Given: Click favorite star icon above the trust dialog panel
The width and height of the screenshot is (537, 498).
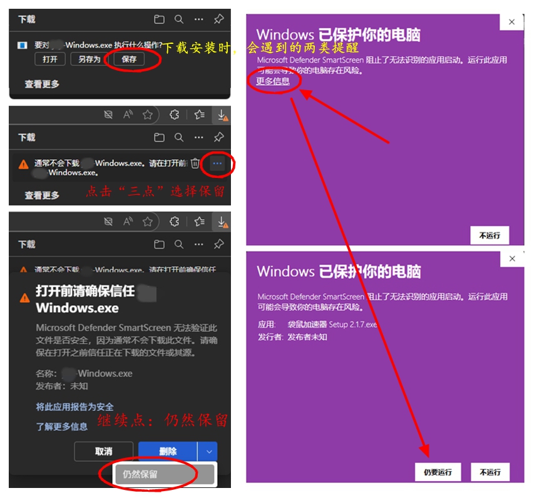Looking at the screenshot, I should [148, 221].
